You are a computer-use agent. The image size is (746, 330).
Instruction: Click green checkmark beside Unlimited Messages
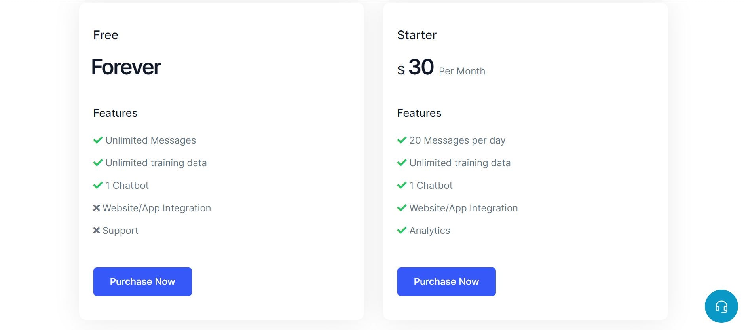pyautogui.click(x=98, y=140)
